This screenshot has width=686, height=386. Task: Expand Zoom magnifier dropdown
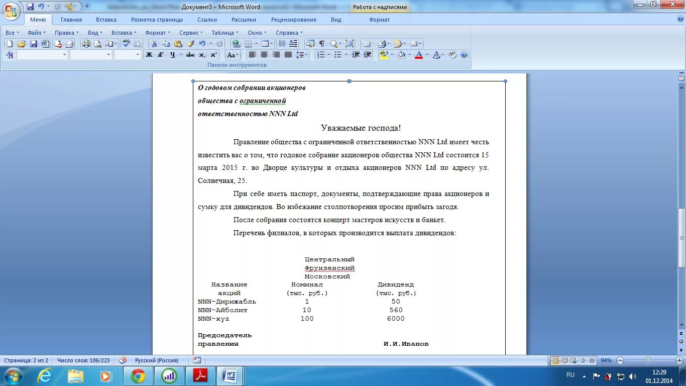[340, 44]
